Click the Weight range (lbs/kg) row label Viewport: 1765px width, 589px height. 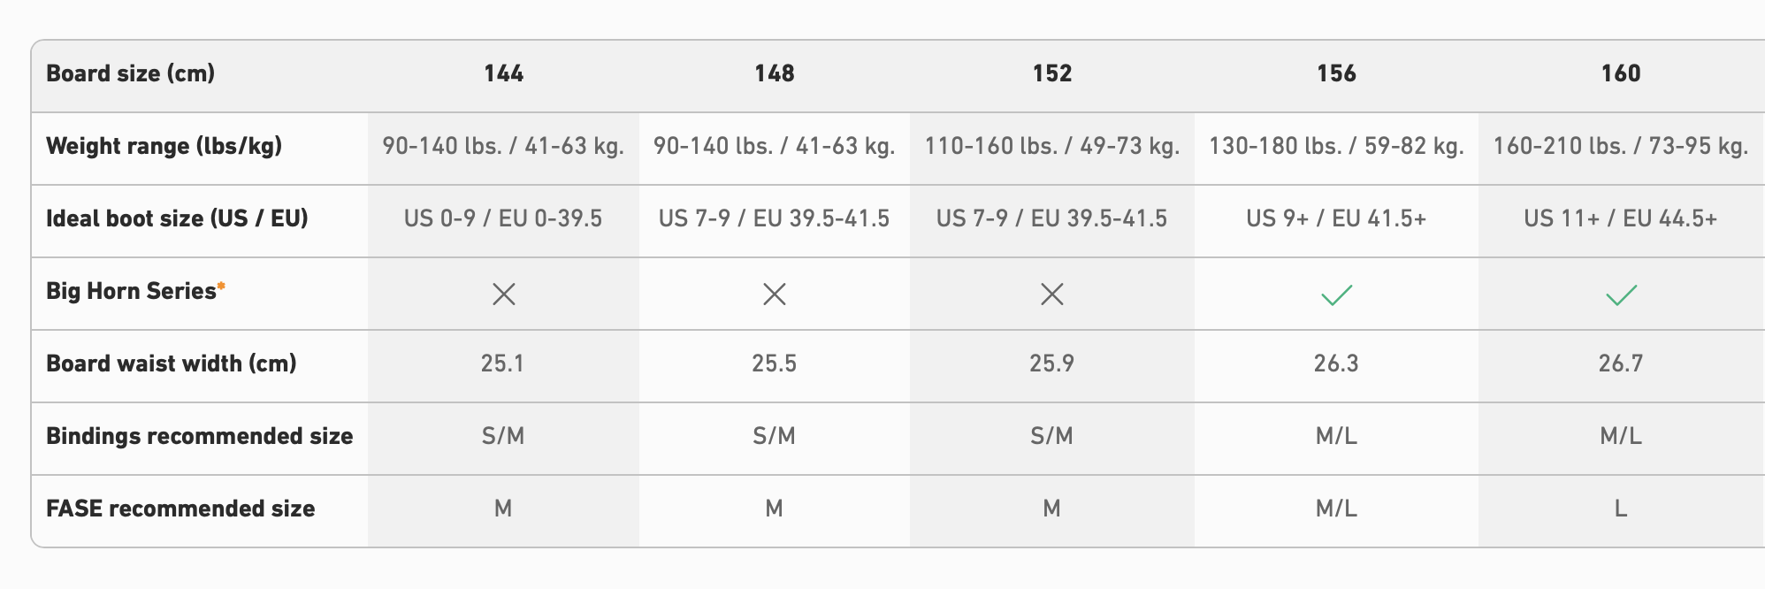point(164,146)
